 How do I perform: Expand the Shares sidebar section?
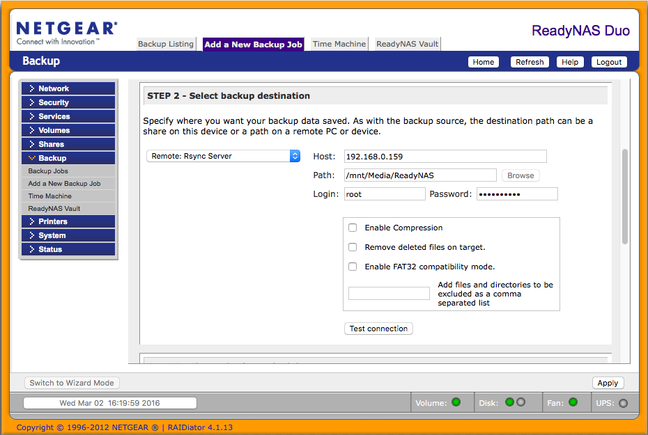pyautogui.click(x=68, y=144)
